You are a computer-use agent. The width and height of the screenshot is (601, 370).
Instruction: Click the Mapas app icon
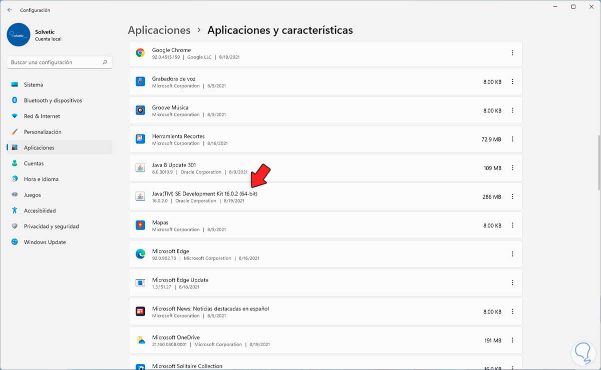tap(140, 225)
